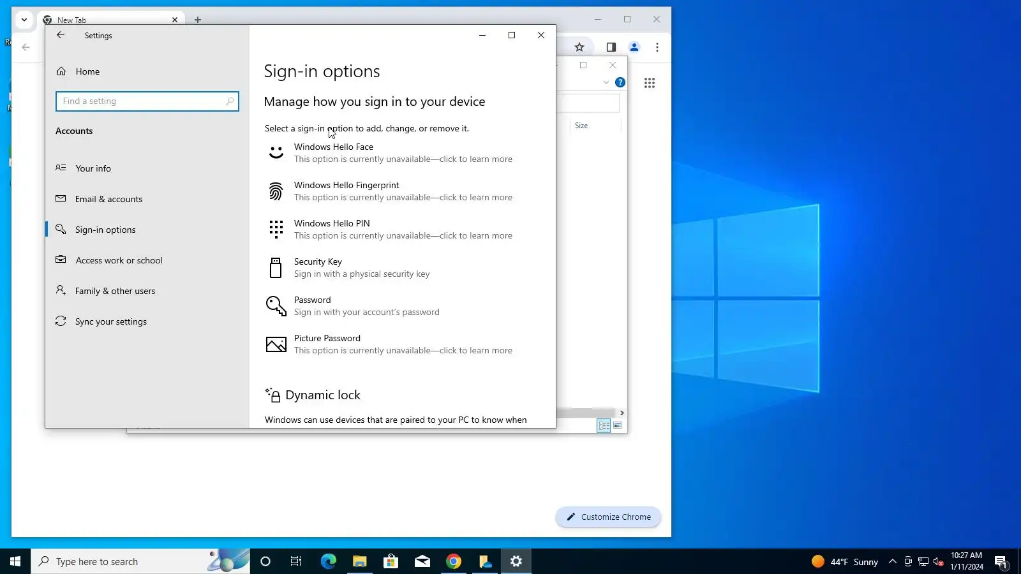Screen dimensions: 1021x574
Task: Click the volume icon in system tray
Action: coord(938,561)
